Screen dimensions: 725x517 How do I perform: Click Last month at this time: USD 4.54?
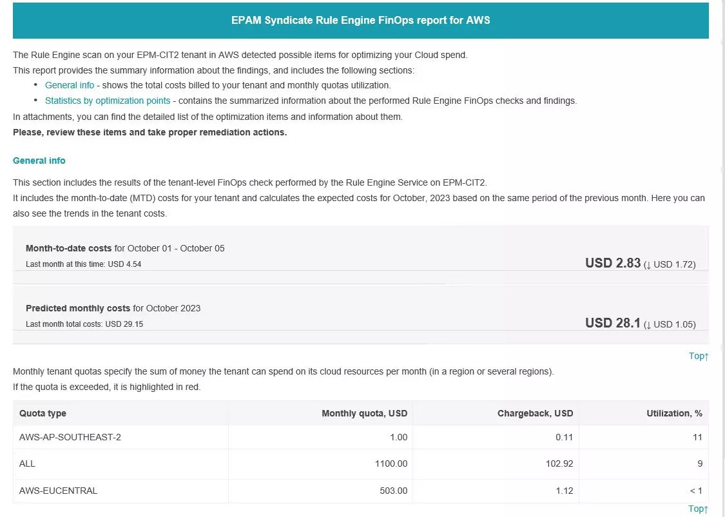click(x=84, y=264)
